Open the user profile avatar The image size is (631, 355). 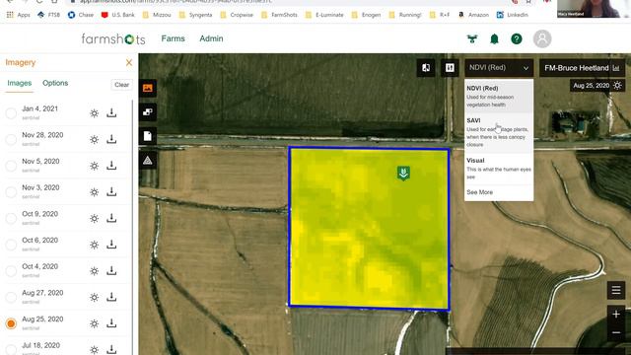[542, 39]
